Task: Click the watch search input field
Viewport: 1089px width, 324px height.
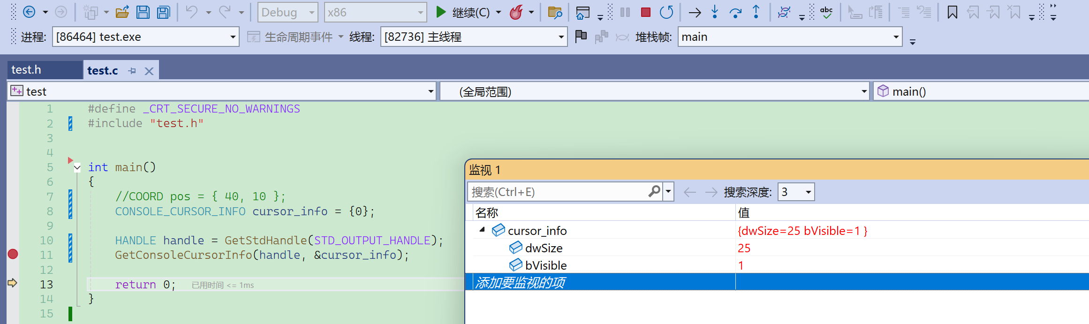Action: [x=558, y=192]
